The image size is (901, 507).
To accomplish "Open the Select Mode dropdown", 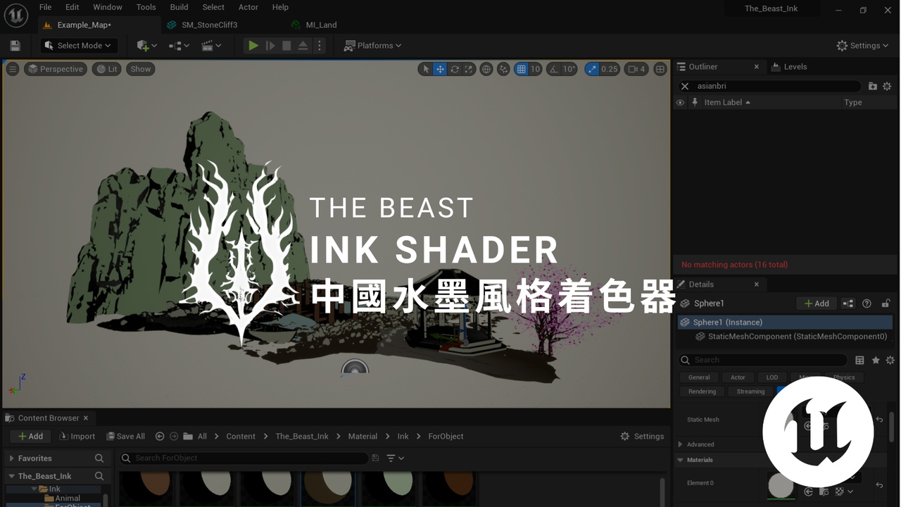I will [x=78, y=46].
